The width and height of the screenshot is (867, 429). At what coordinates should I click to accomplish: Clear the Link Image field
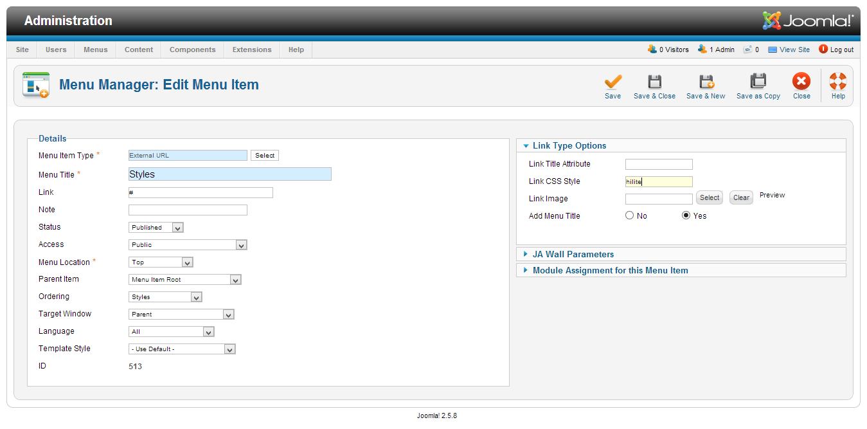pos(741,197)
